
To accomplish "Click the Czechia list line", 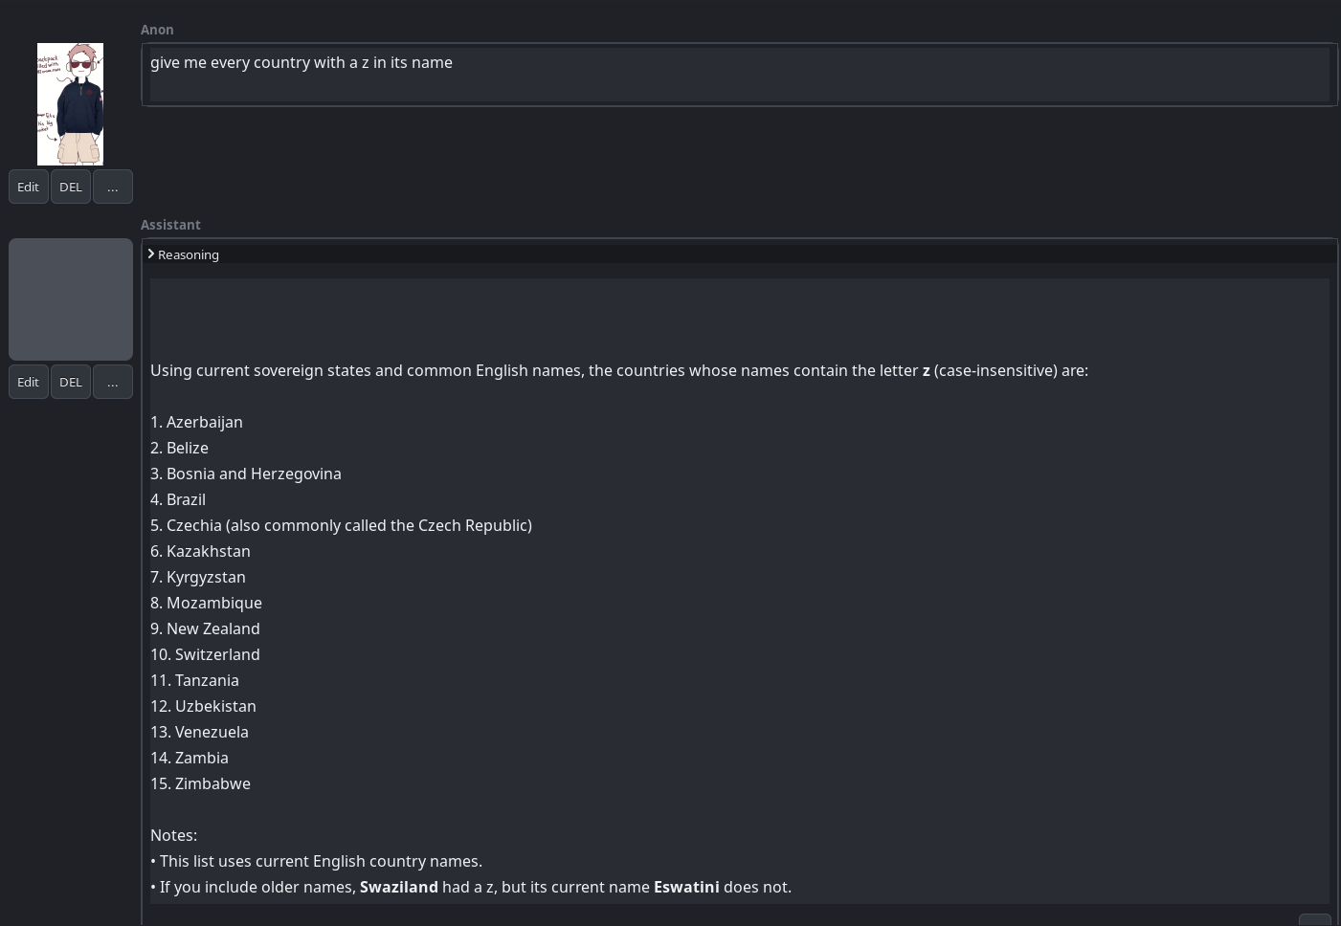I will point(341,525).
